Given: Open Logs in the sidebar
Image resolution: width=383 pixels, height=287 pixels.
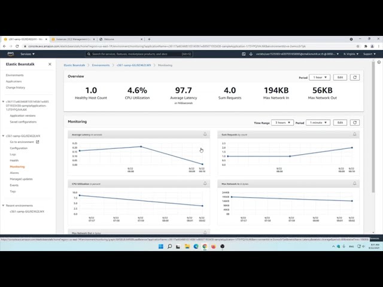Looking at the screenshot, I should point(13,154).
